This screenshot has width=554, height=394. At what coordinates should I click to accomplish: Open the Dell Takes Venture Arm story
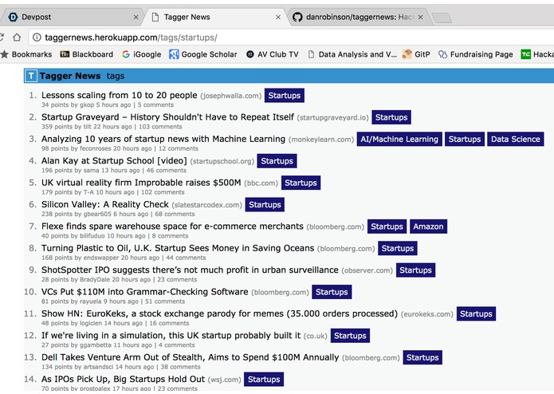click(x=190, y=357)
